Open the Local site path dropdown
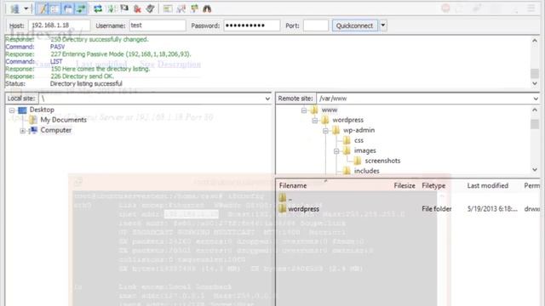Viewport: 545px width, 306px height. coord(267,99)
